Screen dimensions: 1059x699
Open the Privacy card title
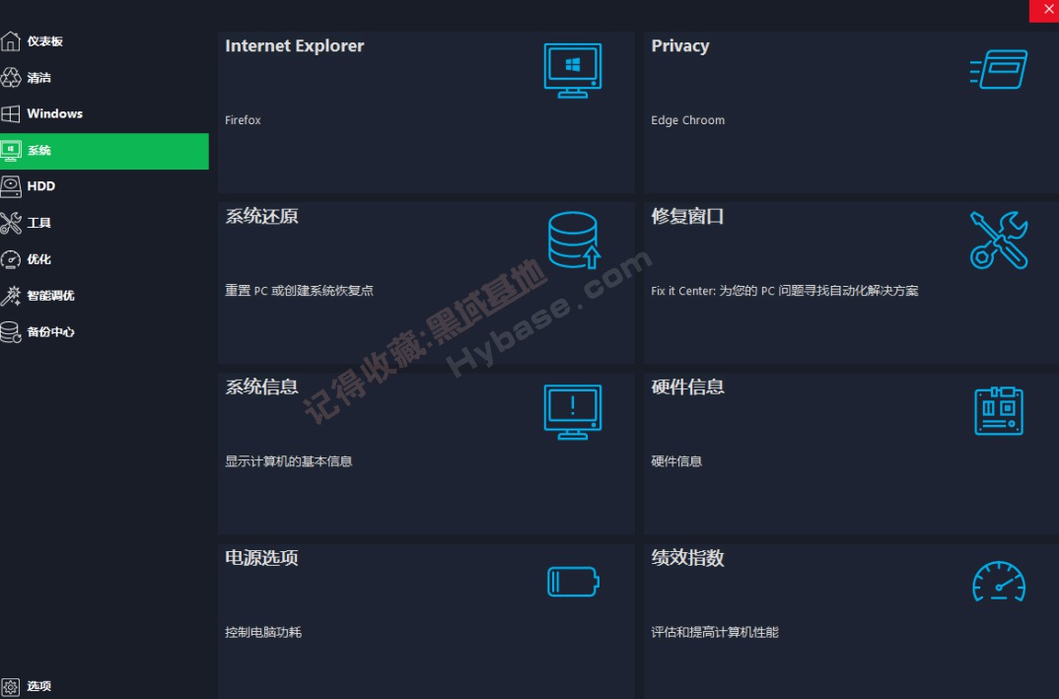click(x=680, y=46)
